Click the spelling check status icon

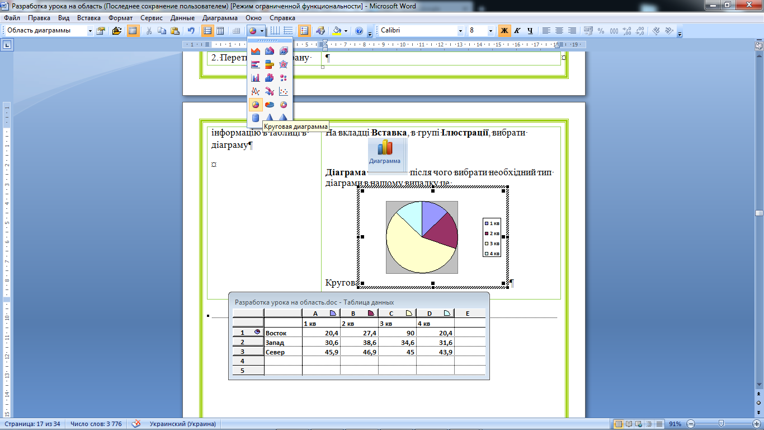point(136,424)
